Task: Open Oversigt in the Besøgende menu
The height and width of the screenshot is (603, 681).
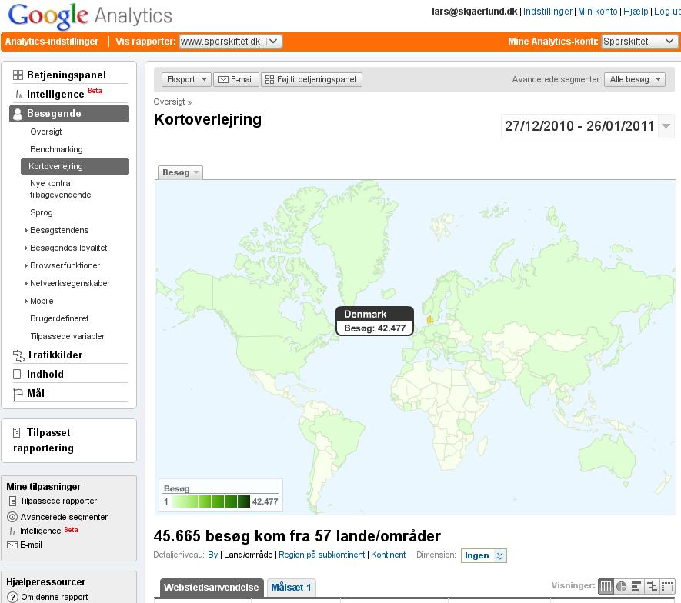Action: point(46,132)
